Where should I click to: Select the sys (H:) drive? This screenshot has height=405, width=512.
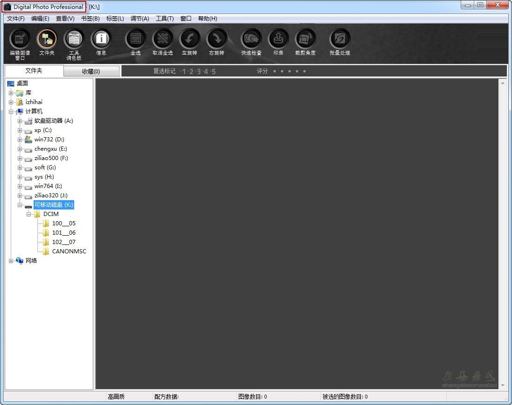pos(44,177)
